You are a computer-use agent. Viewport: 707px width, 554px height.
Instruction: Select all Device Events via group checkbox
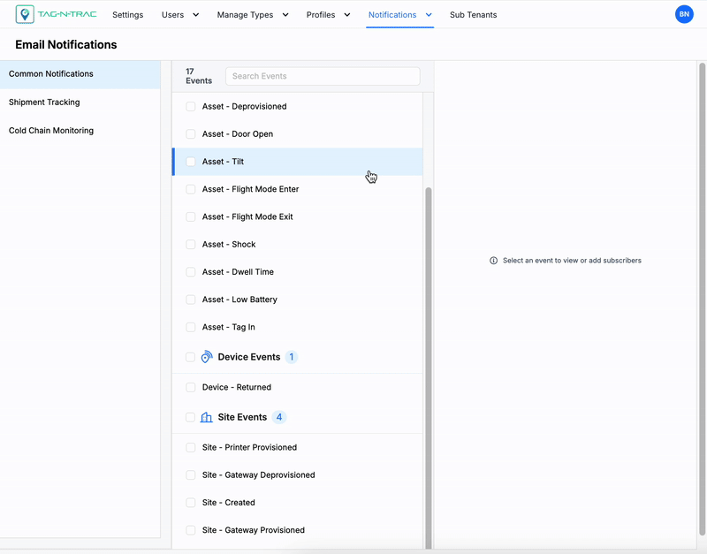[x=191, y=357]
